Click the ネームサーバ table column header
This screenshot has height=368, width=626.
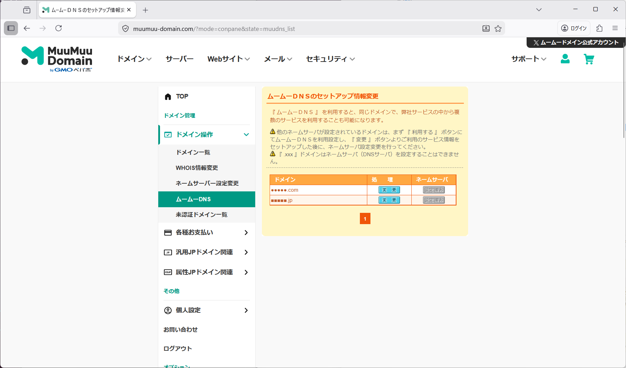[434, 180]
